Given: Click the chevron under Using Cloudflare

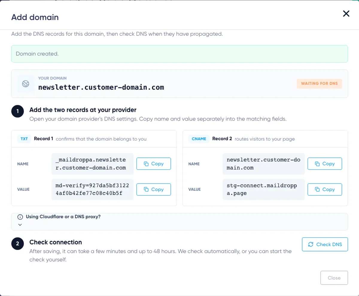Looking at the screenshot, I should [20, 225].
